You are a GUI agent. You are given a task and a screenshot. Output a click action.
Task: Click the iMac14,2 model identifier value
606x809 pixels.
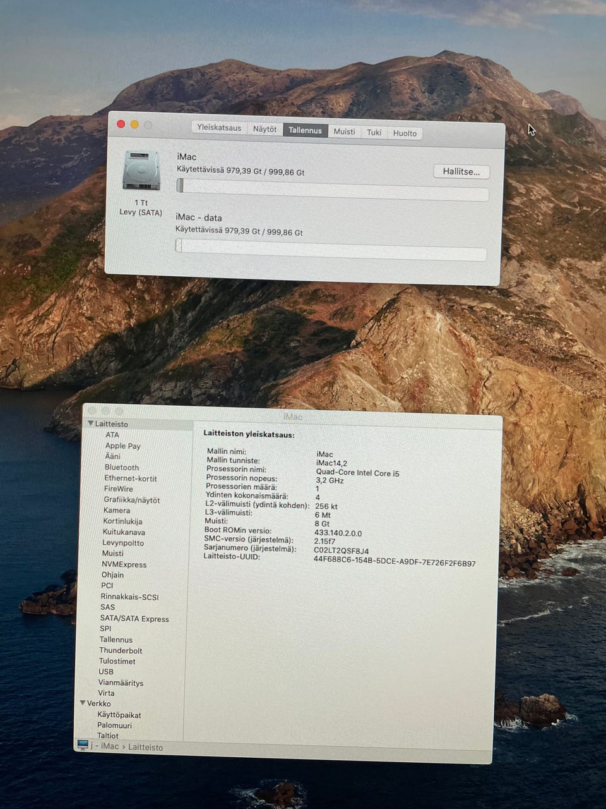pos(331,463)
